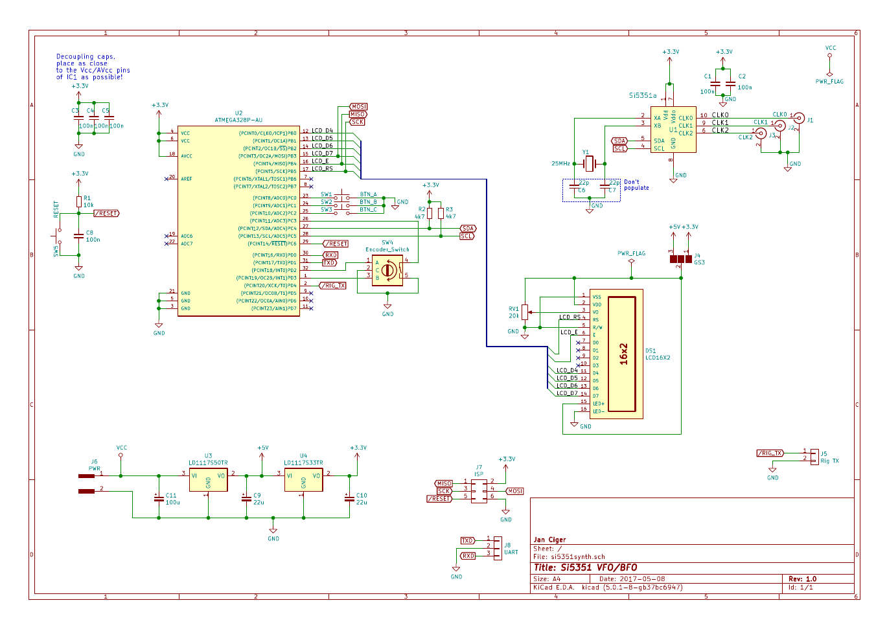Select the RXD label beside the UART connector
The height and width of the screenshot is (629, 876).
click(467, 556)
